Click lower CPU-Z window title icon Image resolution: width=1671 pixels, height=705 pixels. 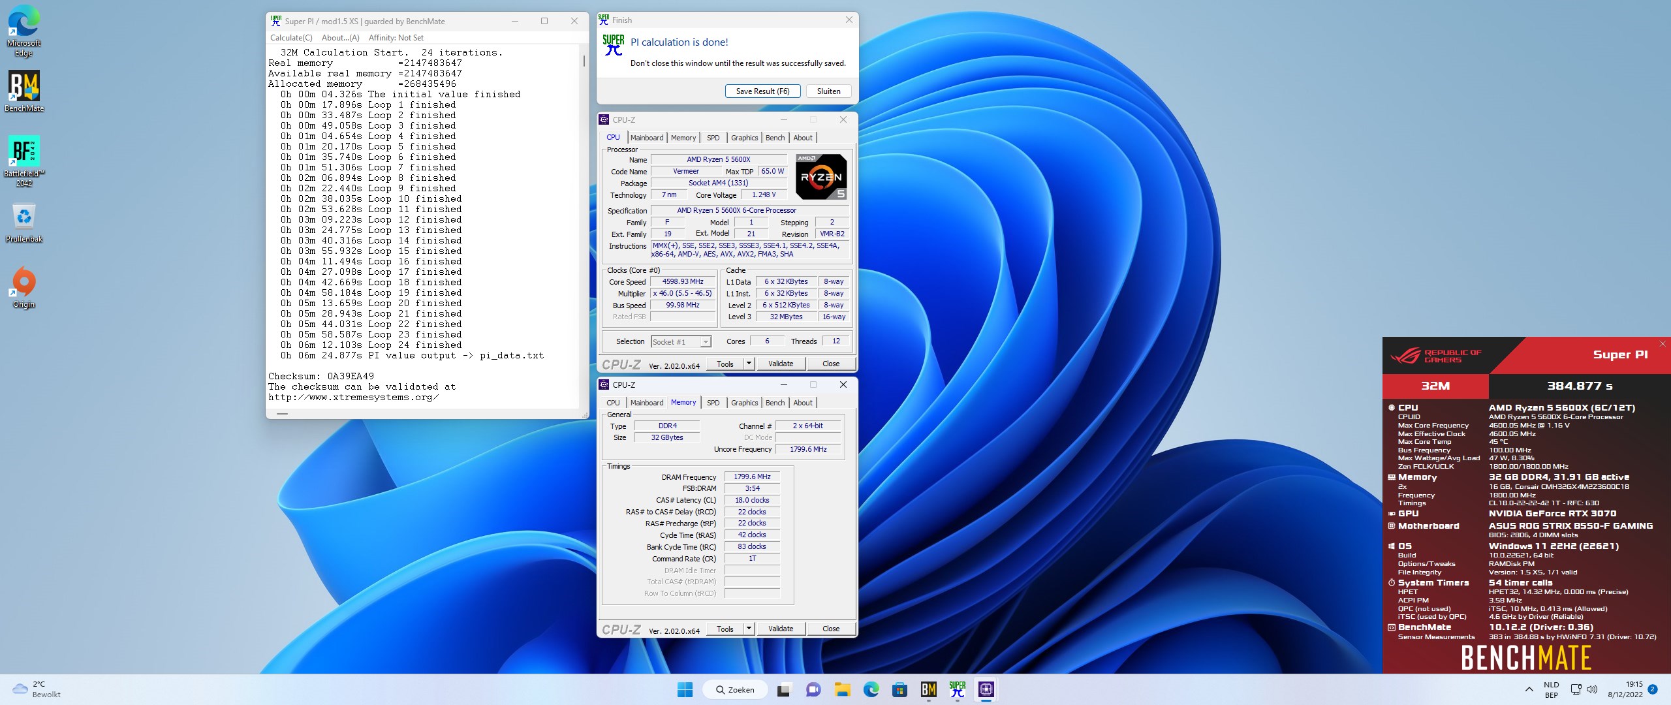[604, 384]
